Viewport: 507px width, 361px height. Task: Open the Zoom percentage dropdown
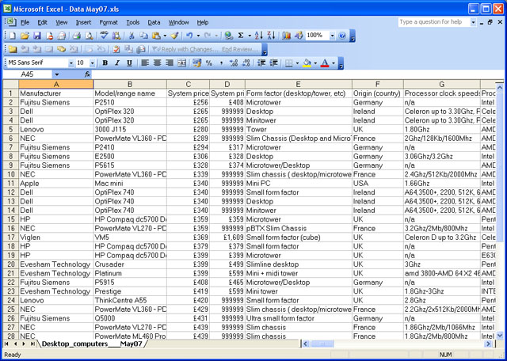tap(333, 36)
